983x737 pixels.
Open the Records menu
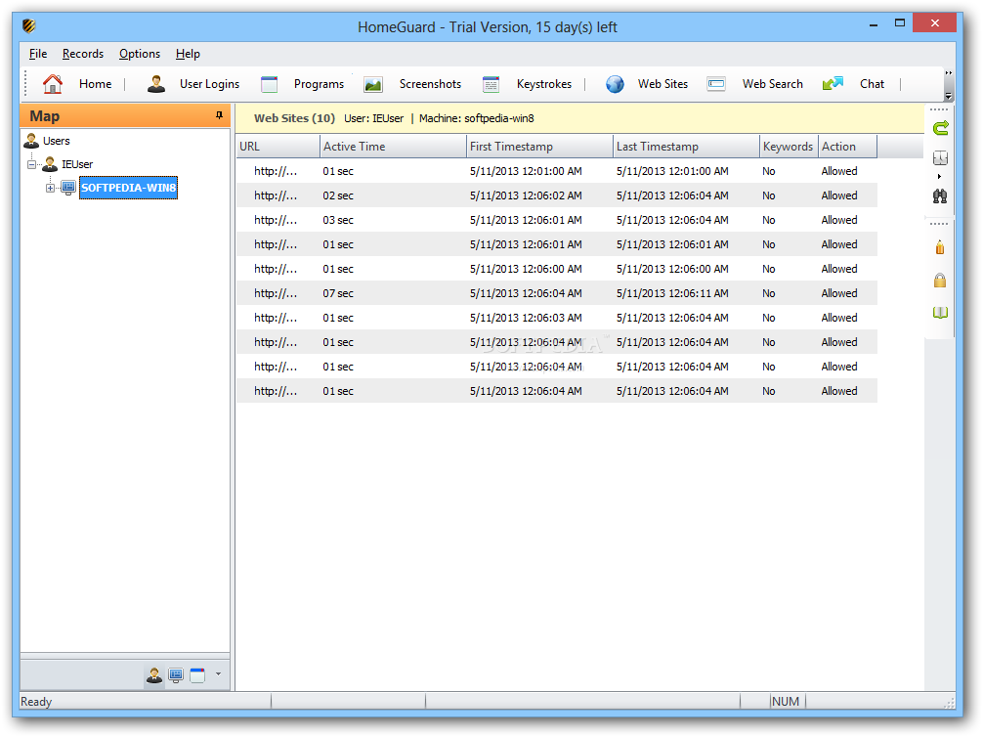(83, 54)
